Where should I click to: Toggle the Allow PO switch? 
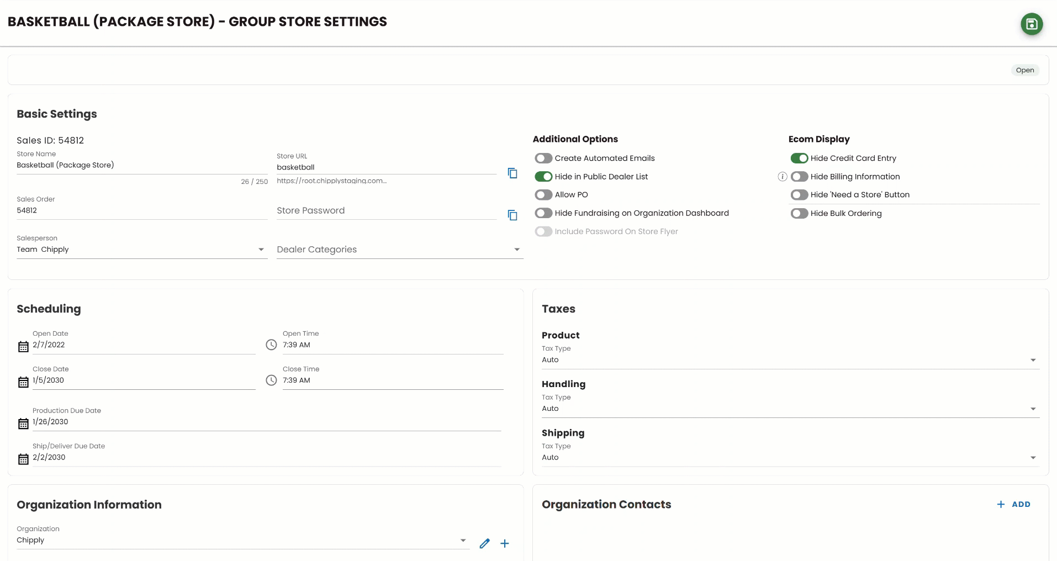(x=543, y=195)
